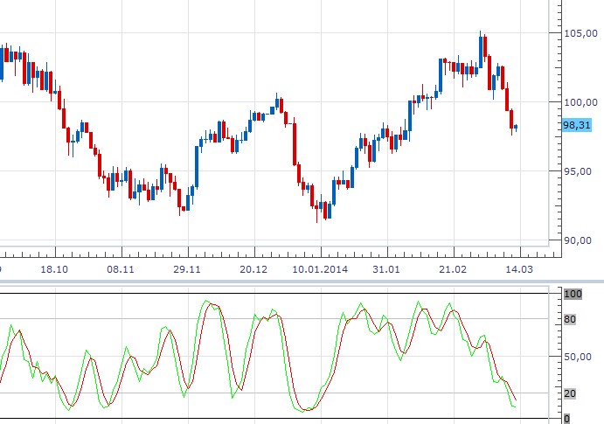
Task: Click the stochastic 20 level label
Action: coord(570,393)
